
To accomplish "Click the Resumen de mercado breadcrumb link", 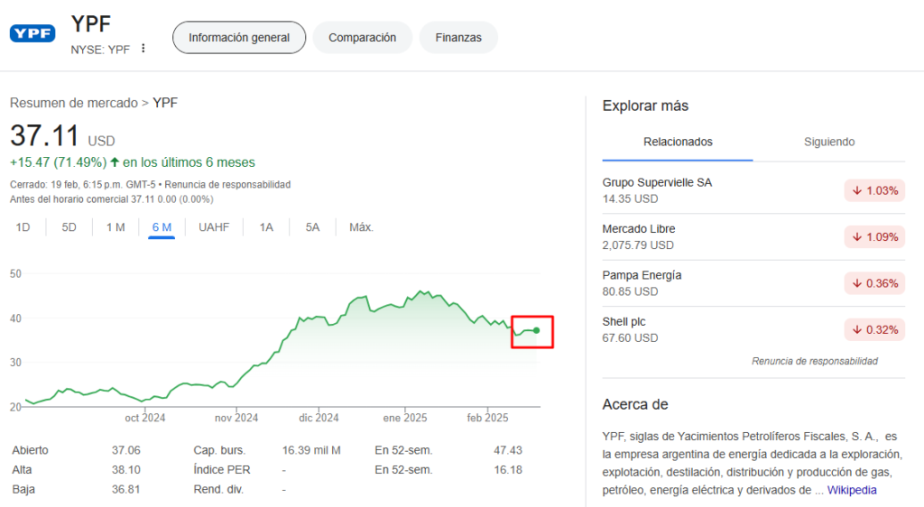I will [74, 103].
